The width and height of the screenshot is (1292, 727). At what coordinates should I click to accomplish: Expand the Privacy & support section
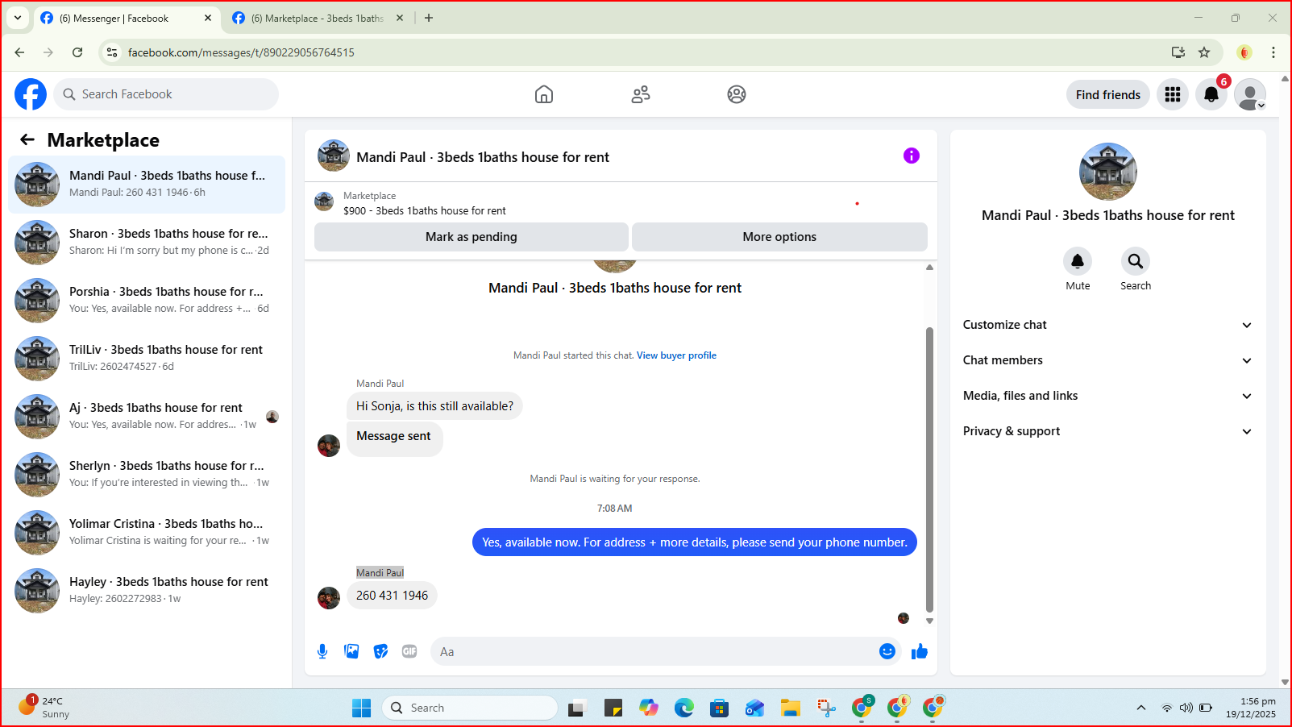click(x=1108, y=431)
